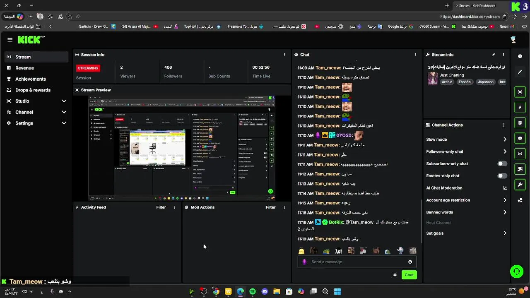Open Drops & rewards in the sidebar
Viewport: 530px width, 298px height.
pyautogui.click(x=36, y=90)
